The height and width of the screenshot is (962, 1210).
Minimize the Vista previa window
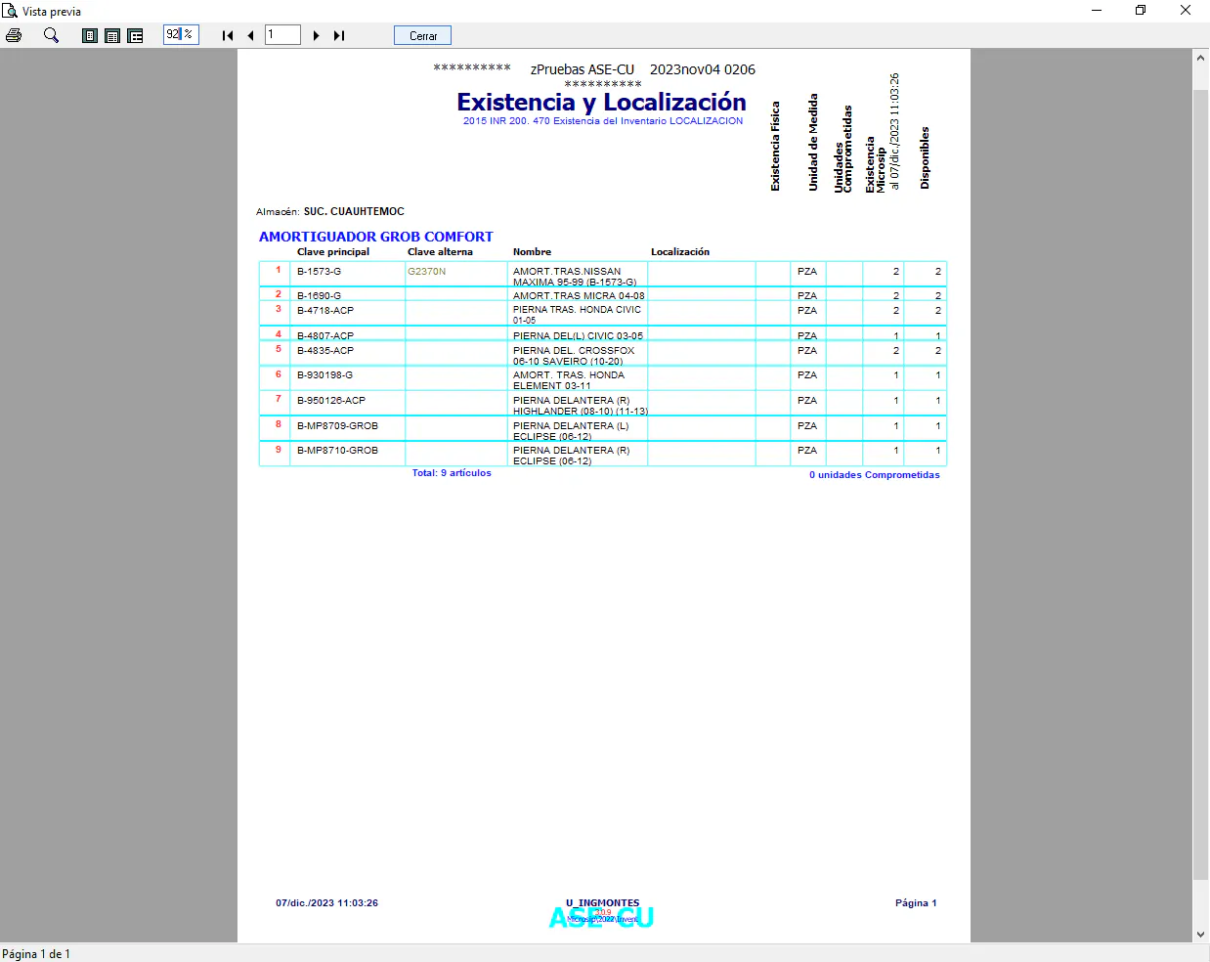coord(1097,11)
